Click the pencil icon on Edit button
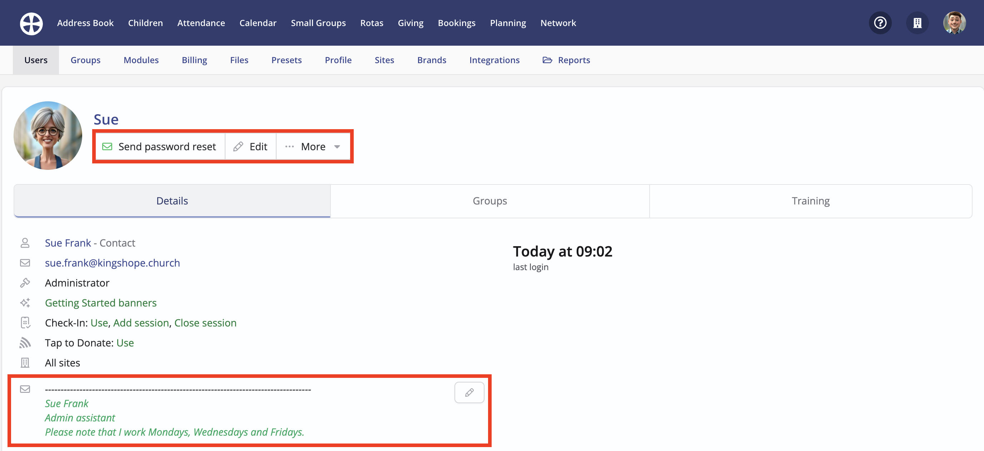The height and width of the screenshot is (451, 984). pyautogui.click(x=238, y=147)
